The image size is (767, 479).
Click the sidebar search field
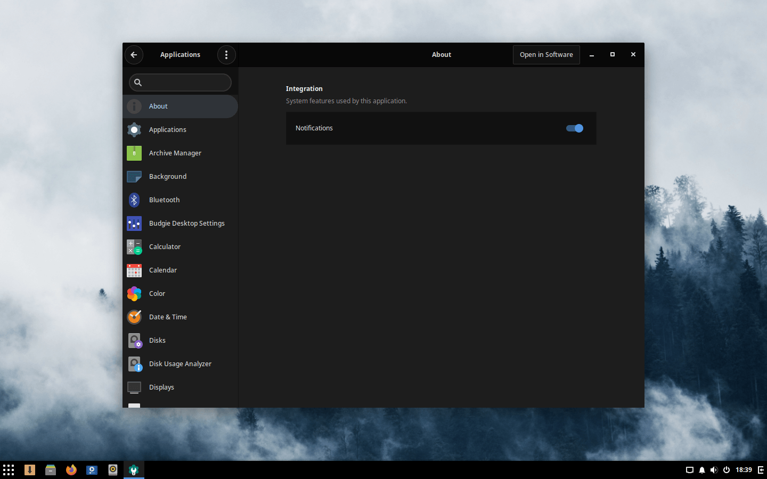180,82
